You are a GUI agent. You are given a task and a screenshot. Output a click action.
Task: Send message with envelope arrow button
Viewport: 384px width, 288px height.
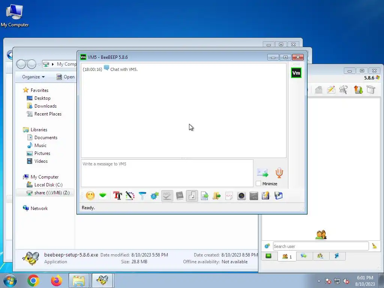click(x=263, y=172)
